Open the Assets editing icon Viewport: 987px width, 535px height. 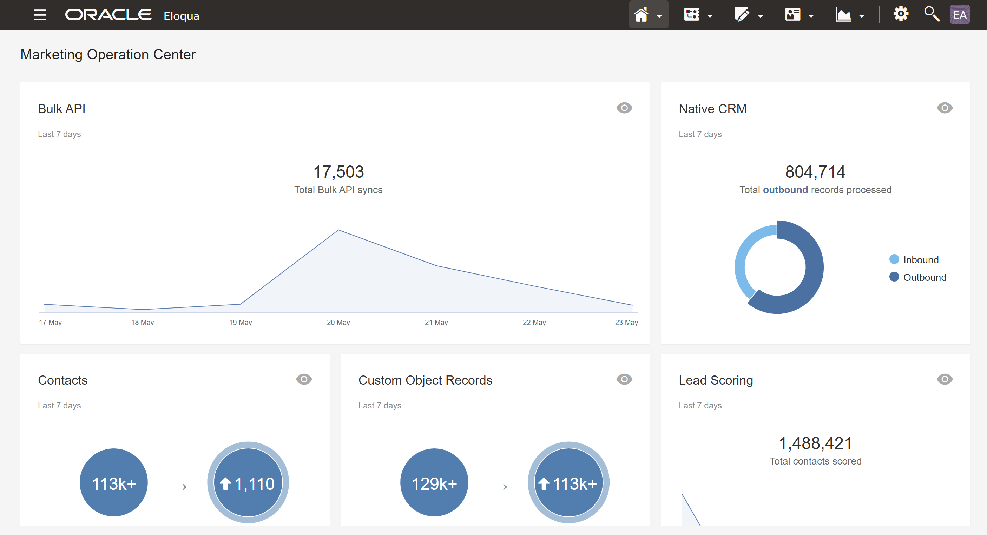(742, 14)
